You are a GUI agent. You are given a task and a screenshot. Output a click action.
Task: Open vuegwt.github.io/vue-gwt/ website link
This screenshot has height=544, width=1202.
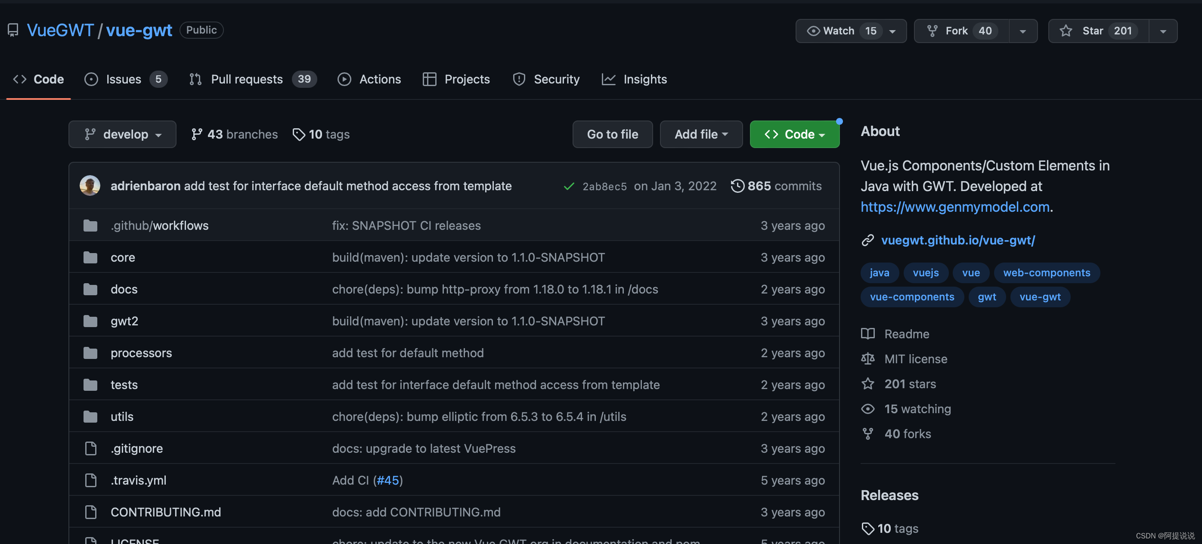tap(958, 240)
